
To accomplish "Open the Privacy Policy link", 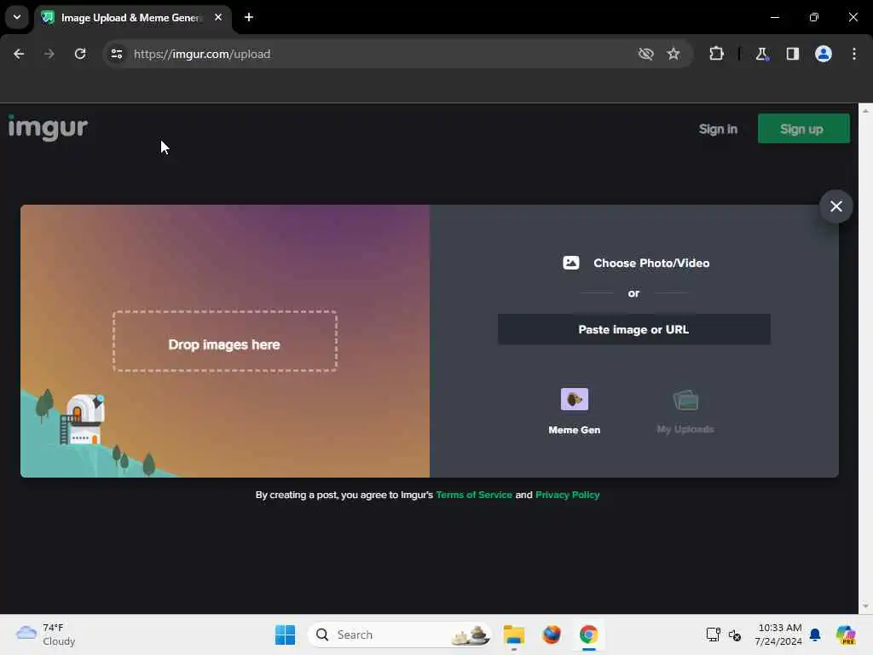I will click(567, 495).
